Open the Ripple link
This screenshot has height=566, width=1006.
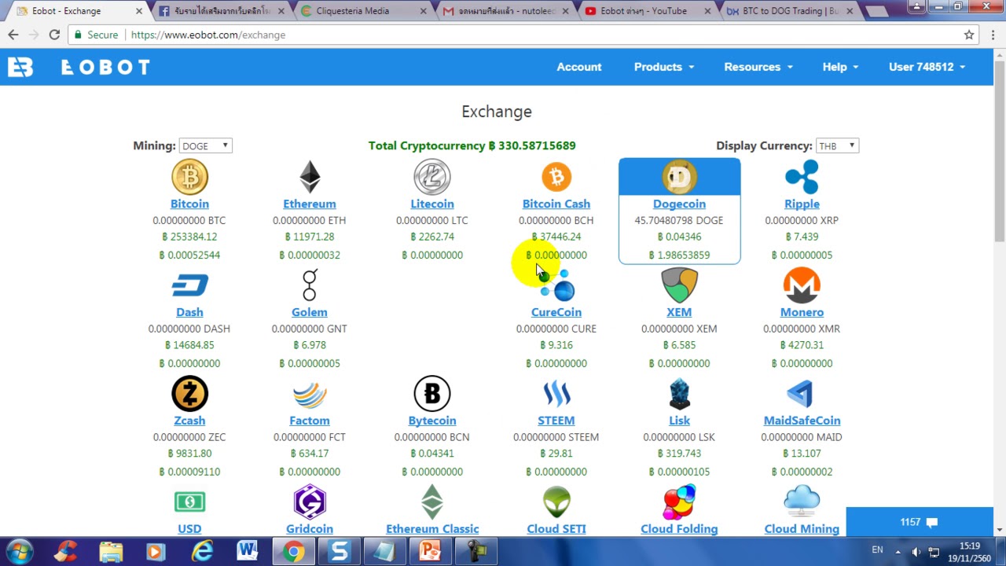(802, 204)
